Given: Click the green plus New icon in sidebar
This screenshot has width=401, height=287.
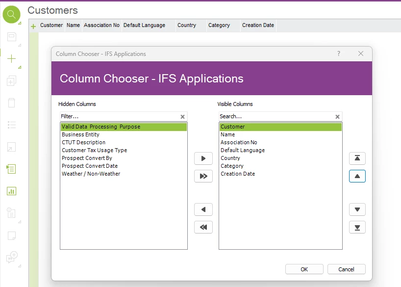Looking at the screenshot, I should [11, 58].
